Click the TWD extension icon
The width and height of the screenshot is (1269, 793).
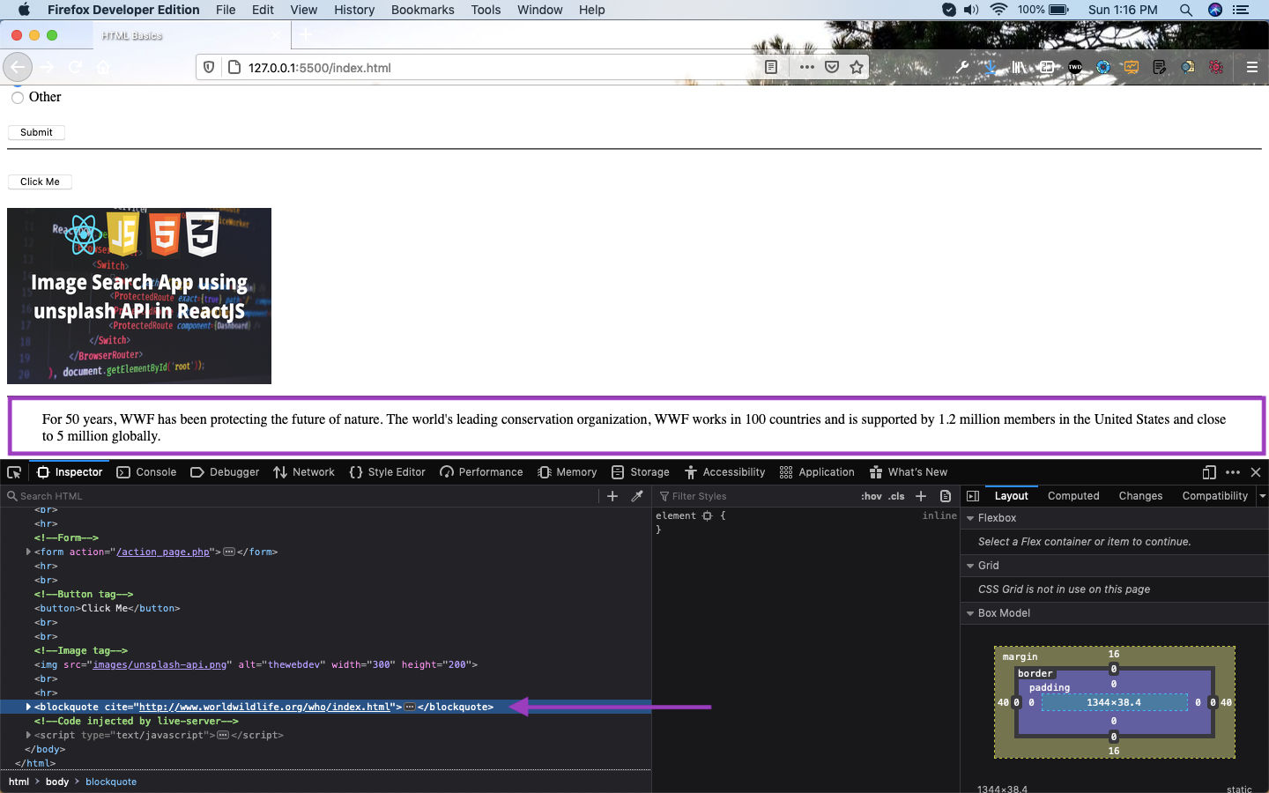(1075, 67)
